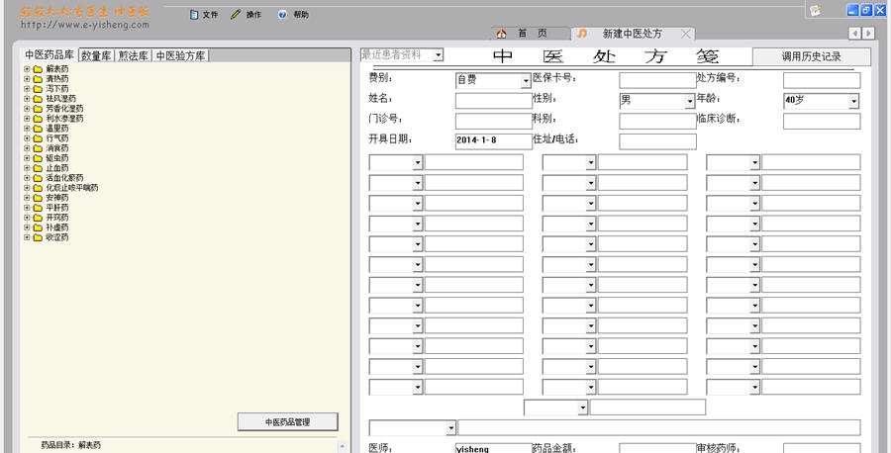Expand the 驱虫药 tree node

pos(27,158)
